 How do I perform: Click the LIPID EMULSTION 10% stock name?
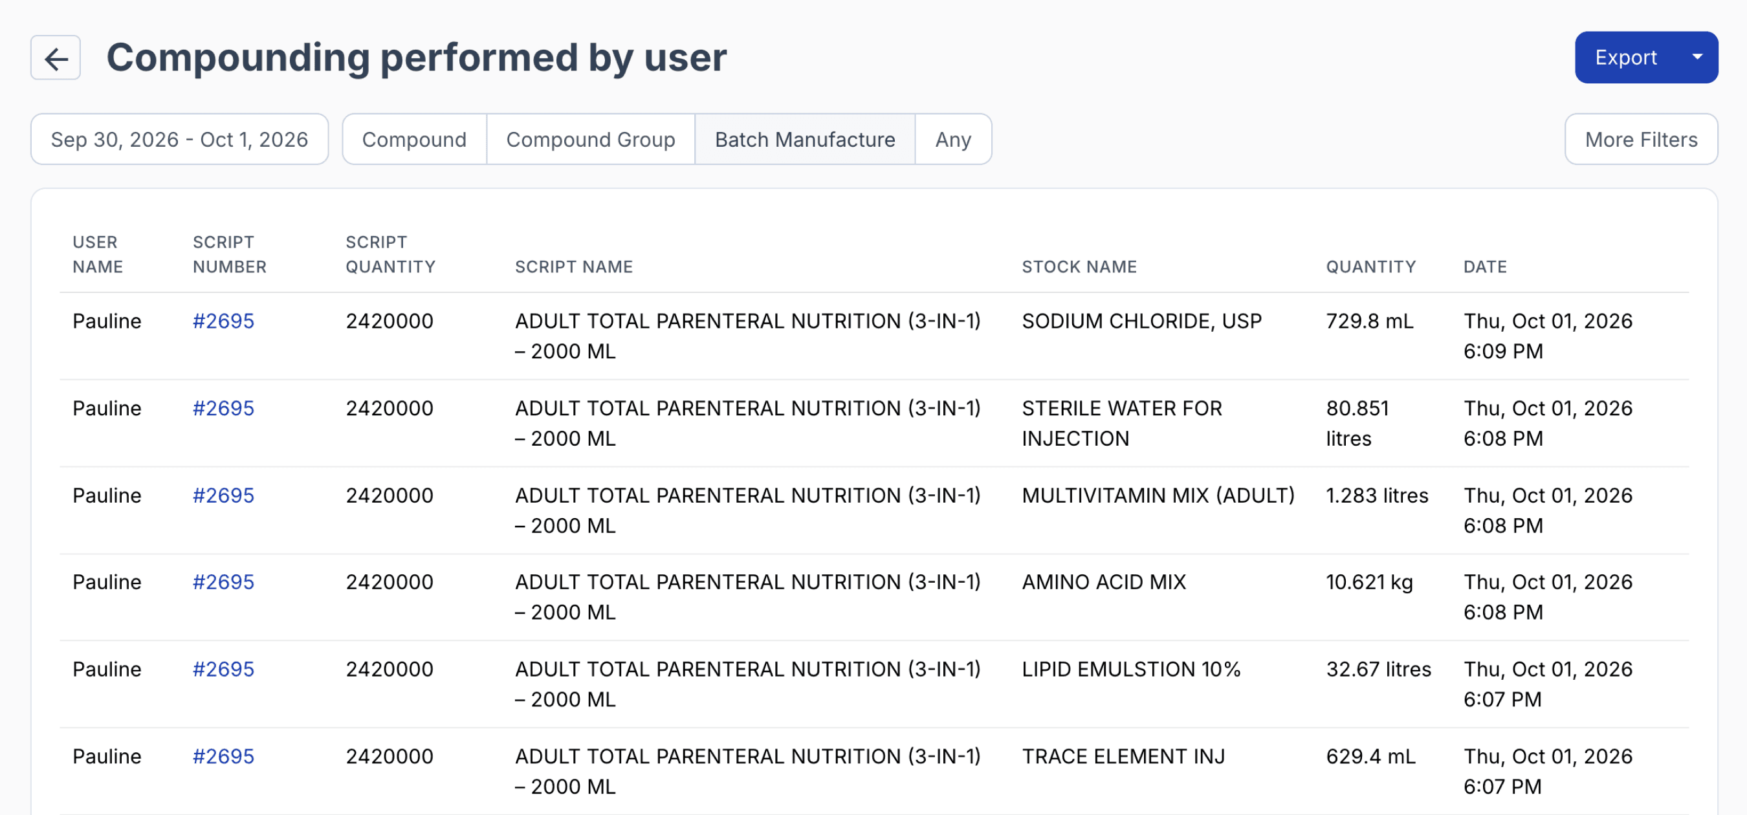(x=1130, y=669)
